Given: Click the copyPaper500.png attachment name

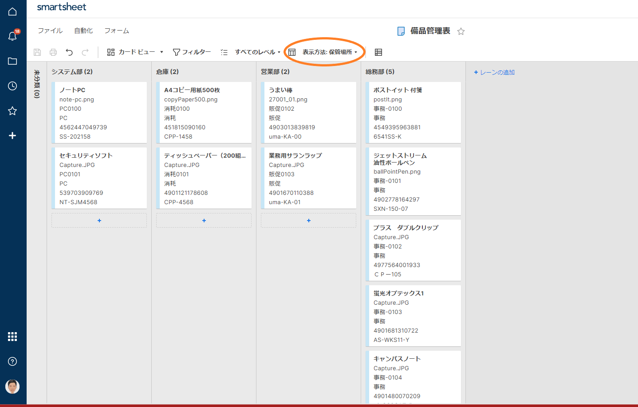Looking at the screenshot, I should 191,100.
